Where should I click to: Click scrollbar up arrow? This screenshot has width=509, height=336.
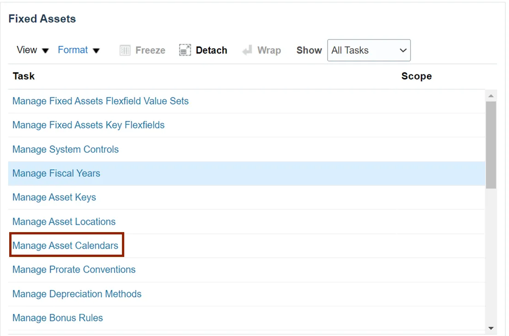tap(491, 96)
